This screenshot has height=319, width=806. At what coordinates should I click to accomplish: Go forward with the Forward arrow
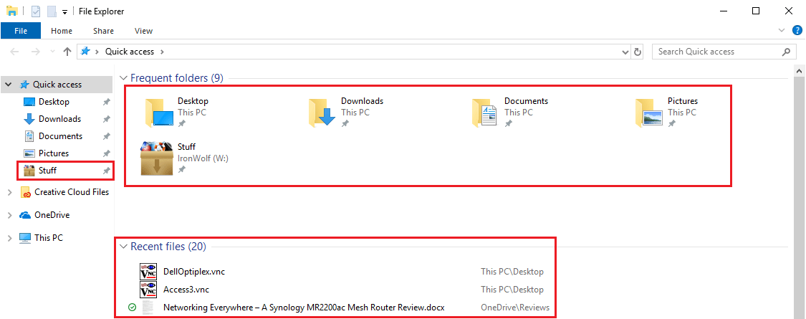pyautogui.click(x=36, y=52)
